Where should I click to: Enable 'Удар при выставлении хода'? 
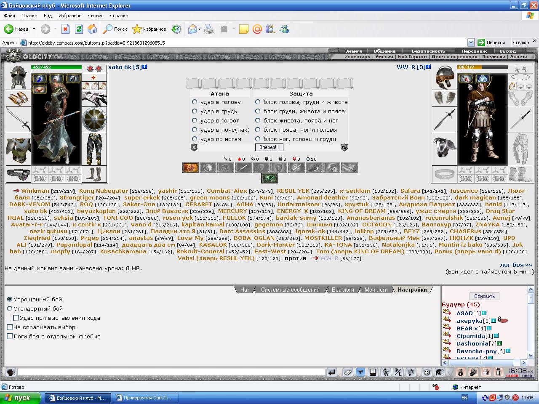[x=16, y=318]
